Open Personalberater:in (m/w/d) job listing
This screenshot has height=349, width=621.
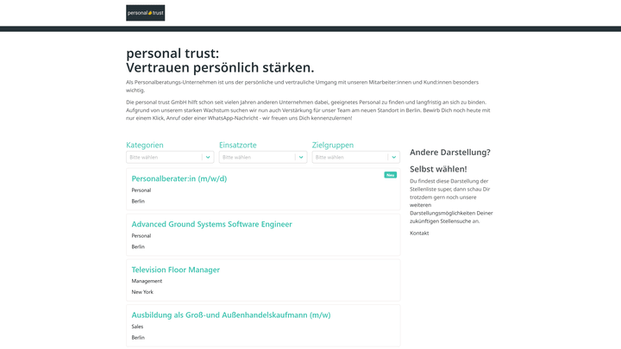pyautogui.click(x=179, y=178)
